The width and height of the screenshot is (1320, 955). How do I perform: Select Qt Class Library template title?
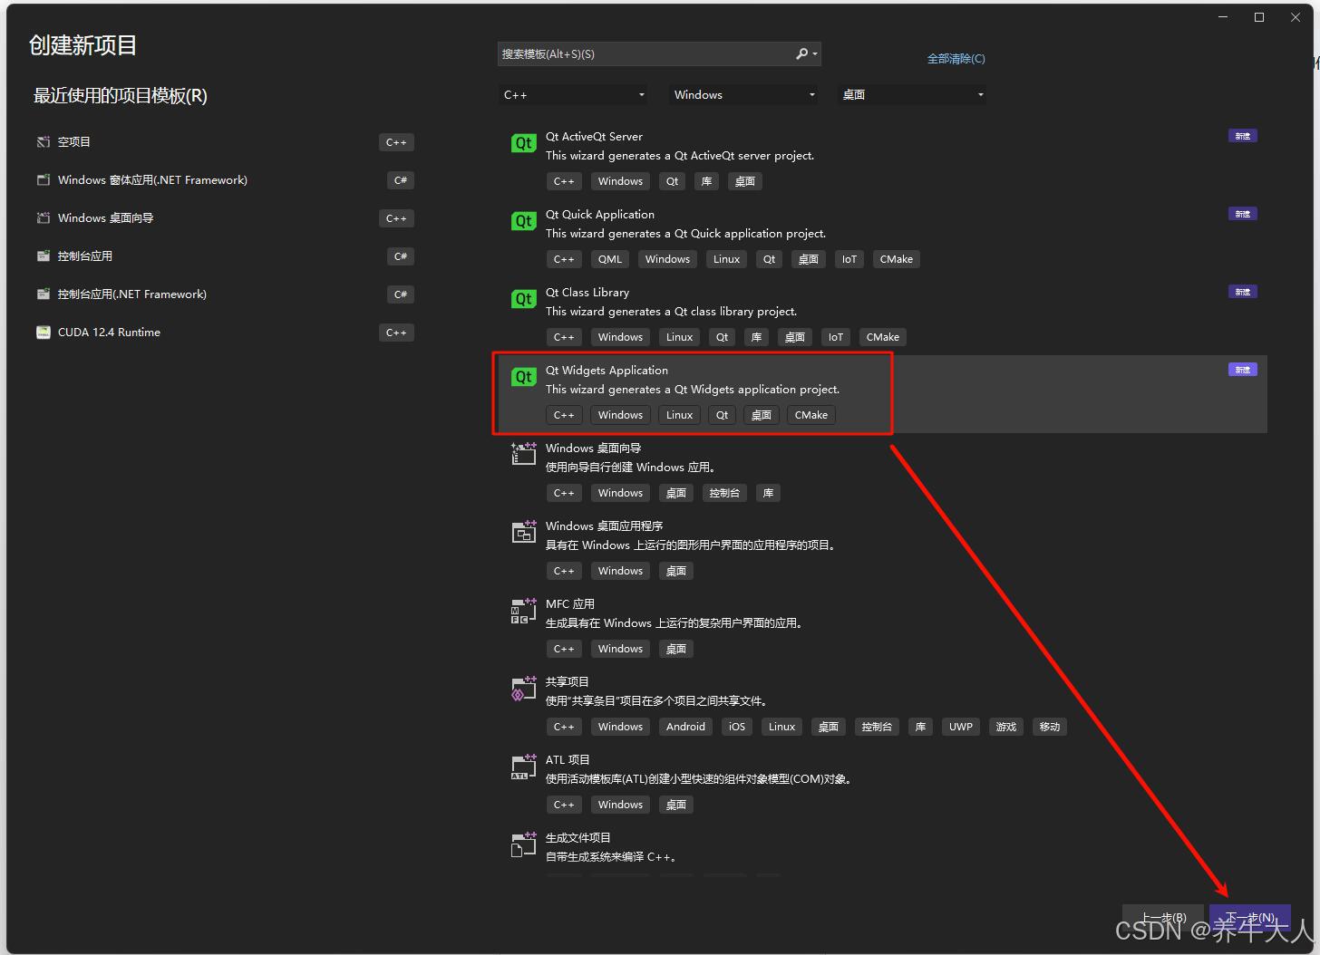pyautogui.click(x=587, y=293)
